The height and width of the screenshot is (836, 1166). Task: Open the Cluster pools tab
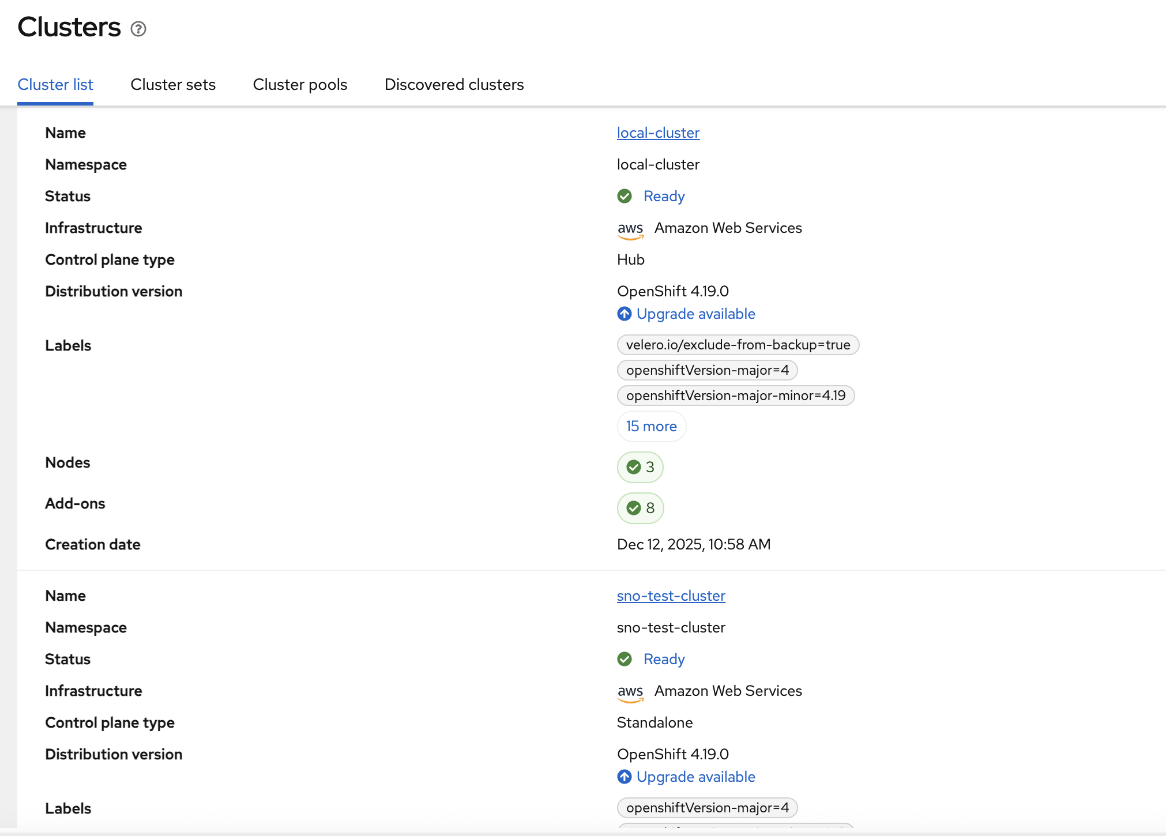click(300, 85)
